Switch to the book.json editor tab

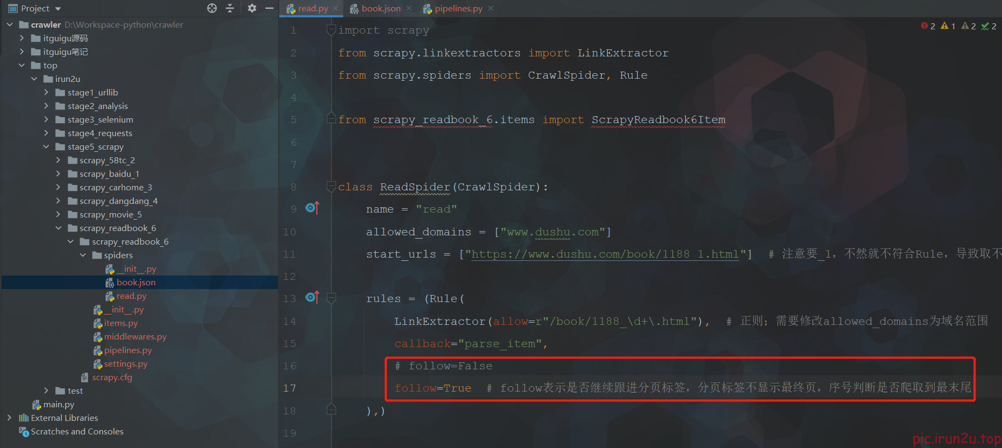click(381, 9)
